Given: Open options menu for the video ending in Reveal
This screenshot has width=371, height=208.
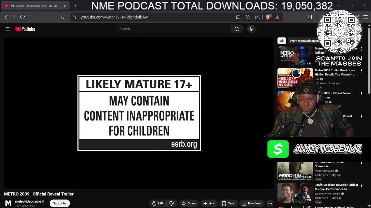Looking at the screenshot, I should [x=361, y=116].
